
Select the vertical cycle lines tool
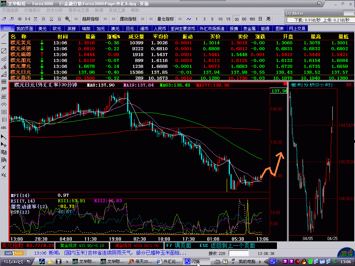(3, 112)
